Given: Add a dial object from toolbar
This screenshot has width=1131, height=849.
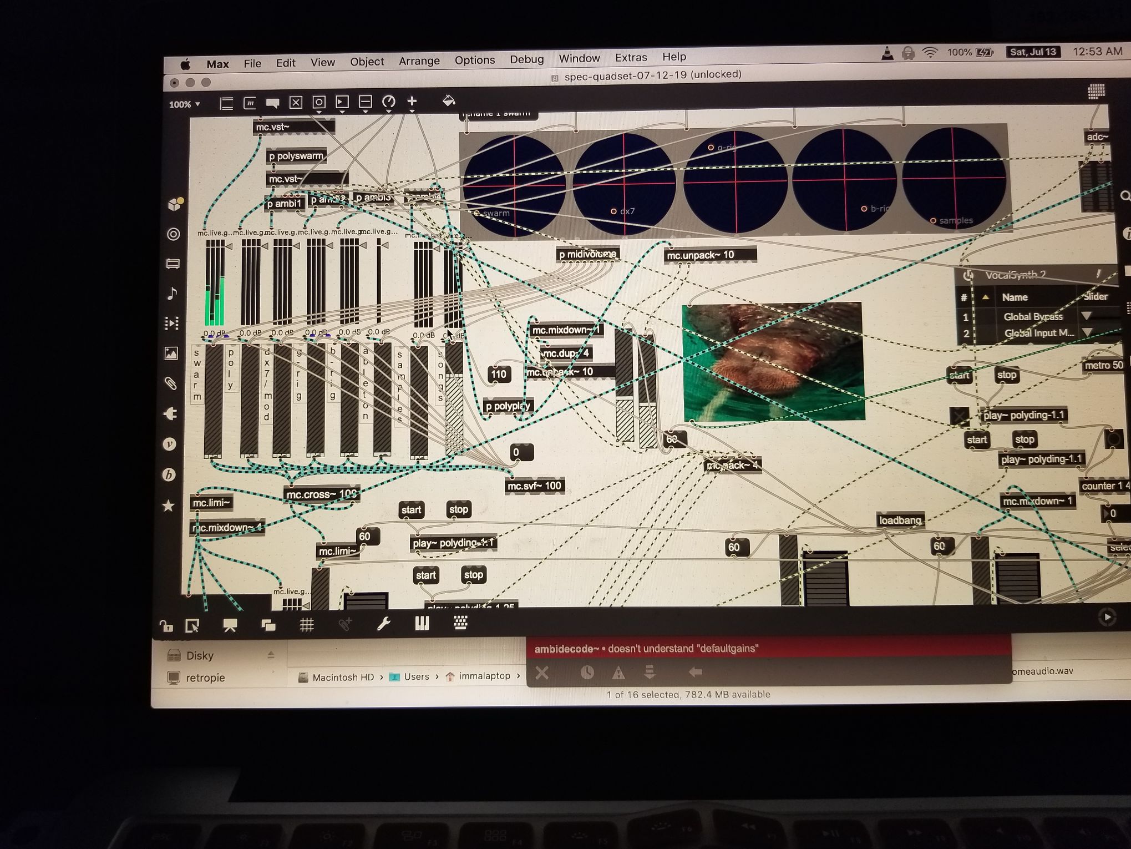Looking at the screenshot, I should pyautogui.click(x=389, y=102).
